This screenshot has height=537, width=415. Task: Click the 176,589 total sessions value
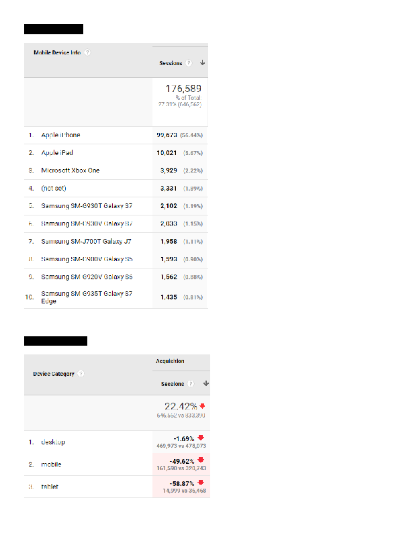[183, 89]
